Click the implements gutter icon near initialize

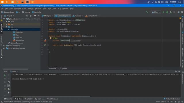pyautogui.click(x=45, y=45)
